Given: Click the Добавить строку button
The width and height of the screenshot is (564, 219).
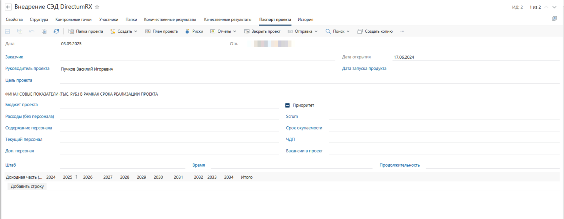Looking at the screenshot, I should pyautogui.click(x=27, y=187).
